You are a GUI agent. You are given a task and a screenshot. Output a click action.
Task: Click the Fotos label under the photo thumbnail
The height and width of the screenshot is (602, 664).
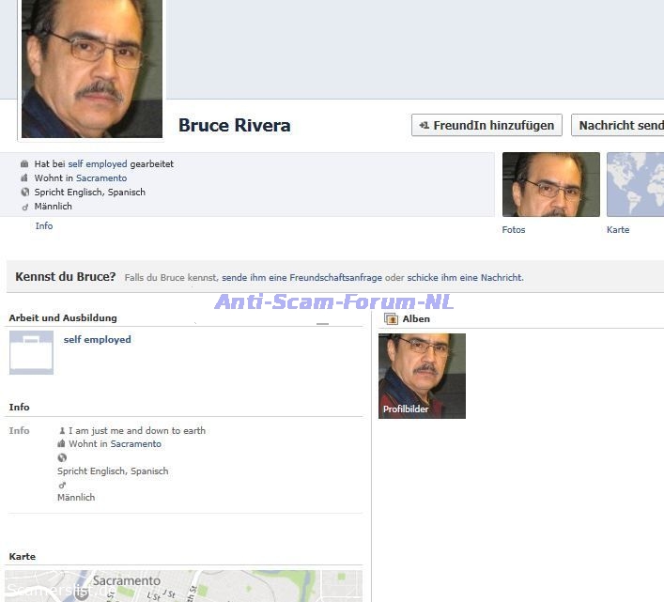(514, 230)
